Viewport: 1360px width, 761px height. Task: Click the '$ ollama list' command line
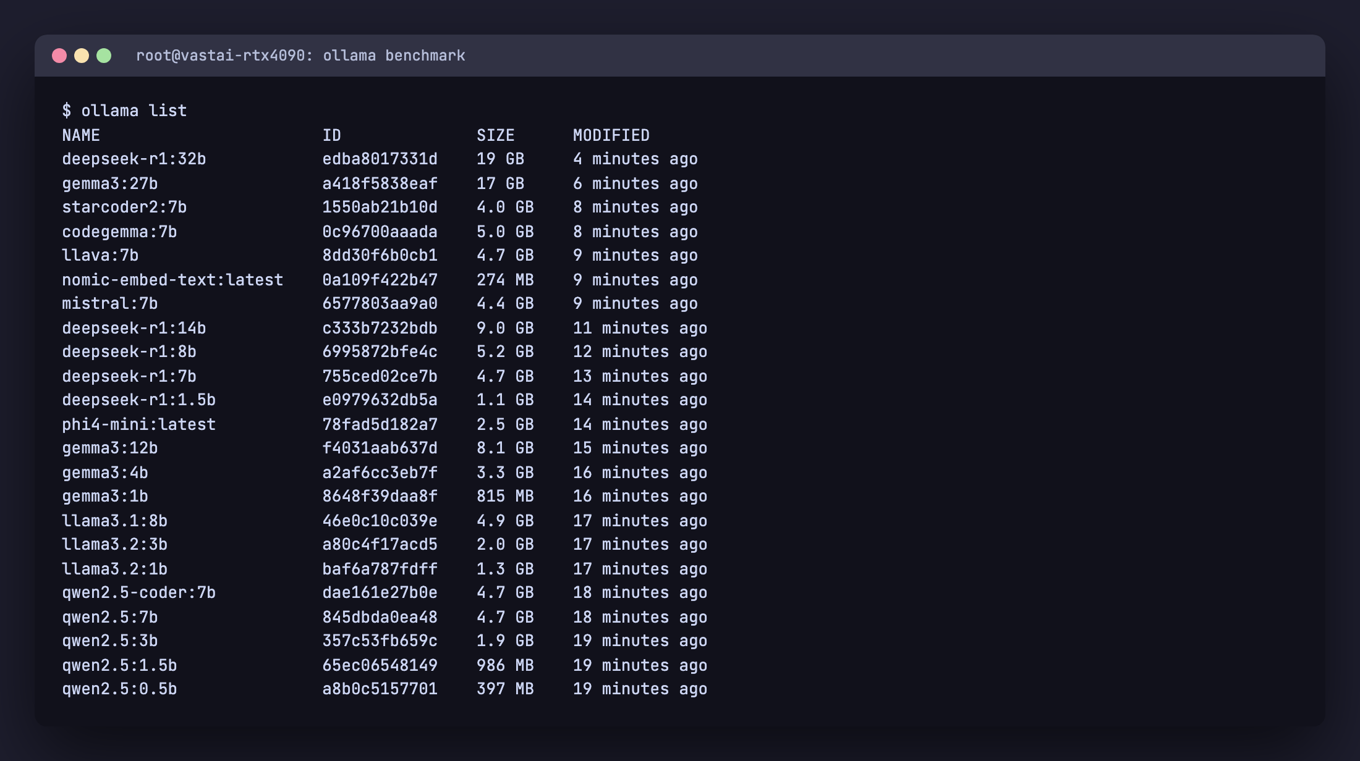point(124,111)
